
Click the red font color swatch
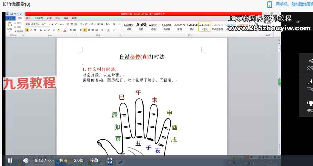[65, 30]
